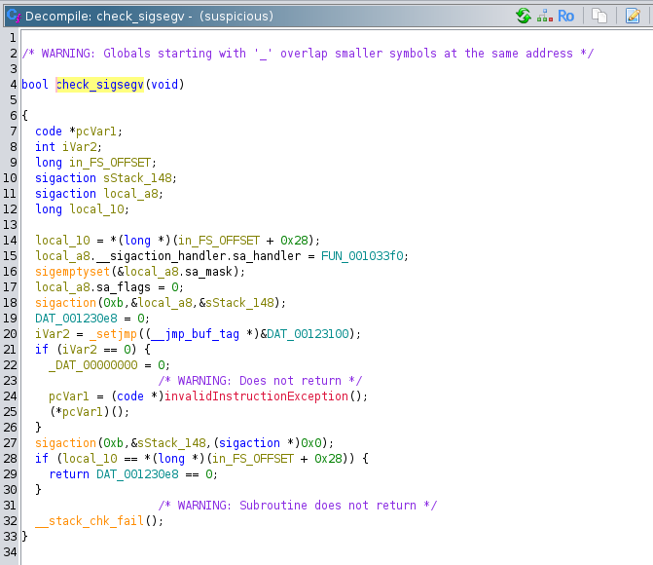Click the __stack_chk_fail call
The height and width of the screenshot is (565, 653).
pyautogui.click(x=90, y=521)
